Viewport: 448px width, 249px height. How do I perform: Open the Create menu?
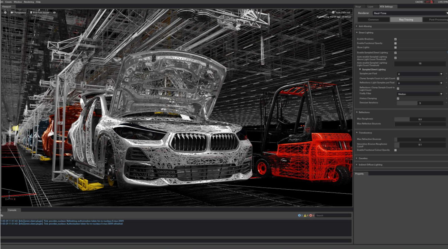coord(9,2)
